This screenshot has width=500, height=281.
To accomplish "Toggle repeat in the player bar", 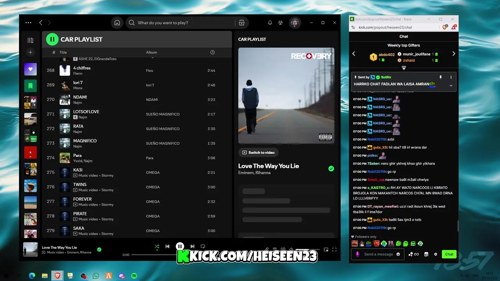I will coord(203,246).
